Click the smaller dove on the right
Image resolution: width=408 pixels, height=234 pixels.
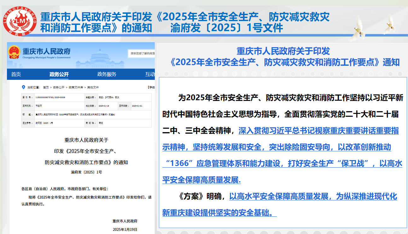tap(390, 24)
